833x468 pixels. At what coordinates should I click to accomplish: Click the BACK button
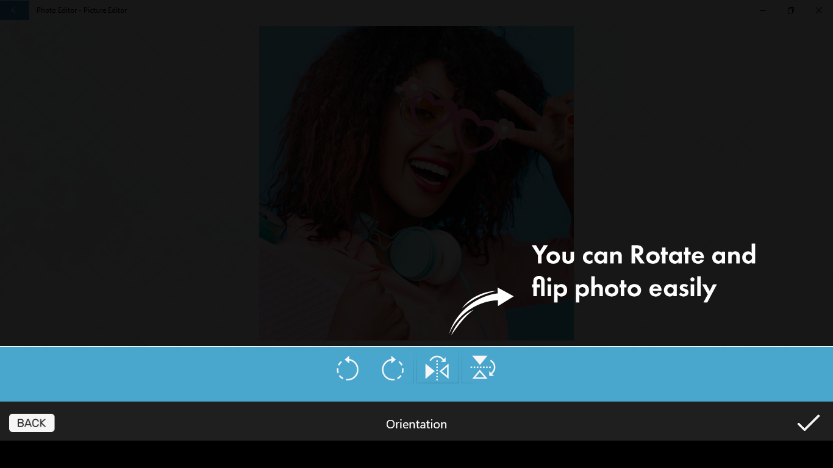pyautogui.click(x=32, y=423)
